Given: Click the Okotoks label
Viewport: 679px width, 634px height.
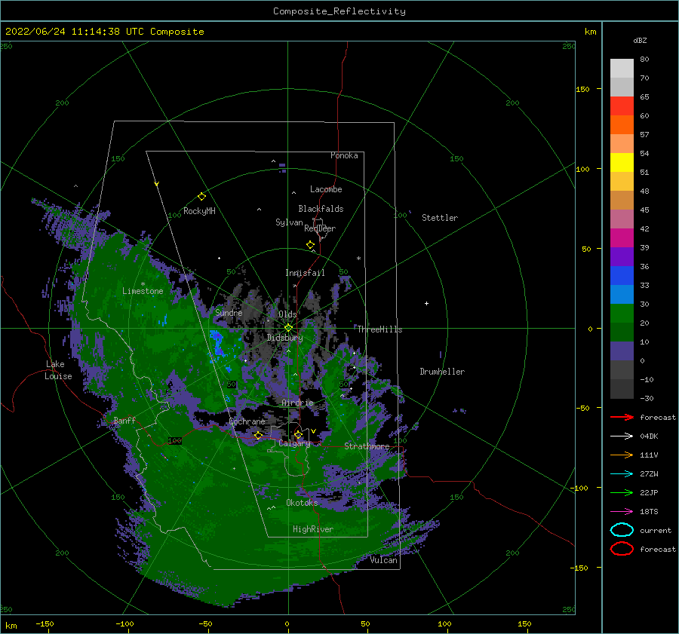Looking at the screenshot, I should tap(302, 502).
